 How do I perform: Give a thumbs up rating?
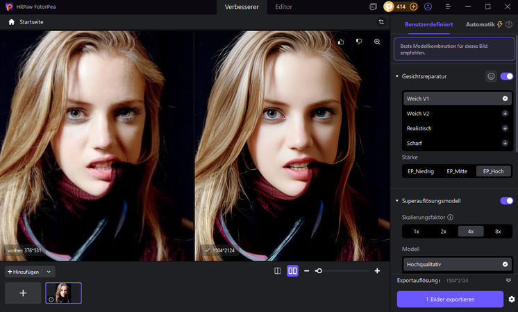point(341,42)
